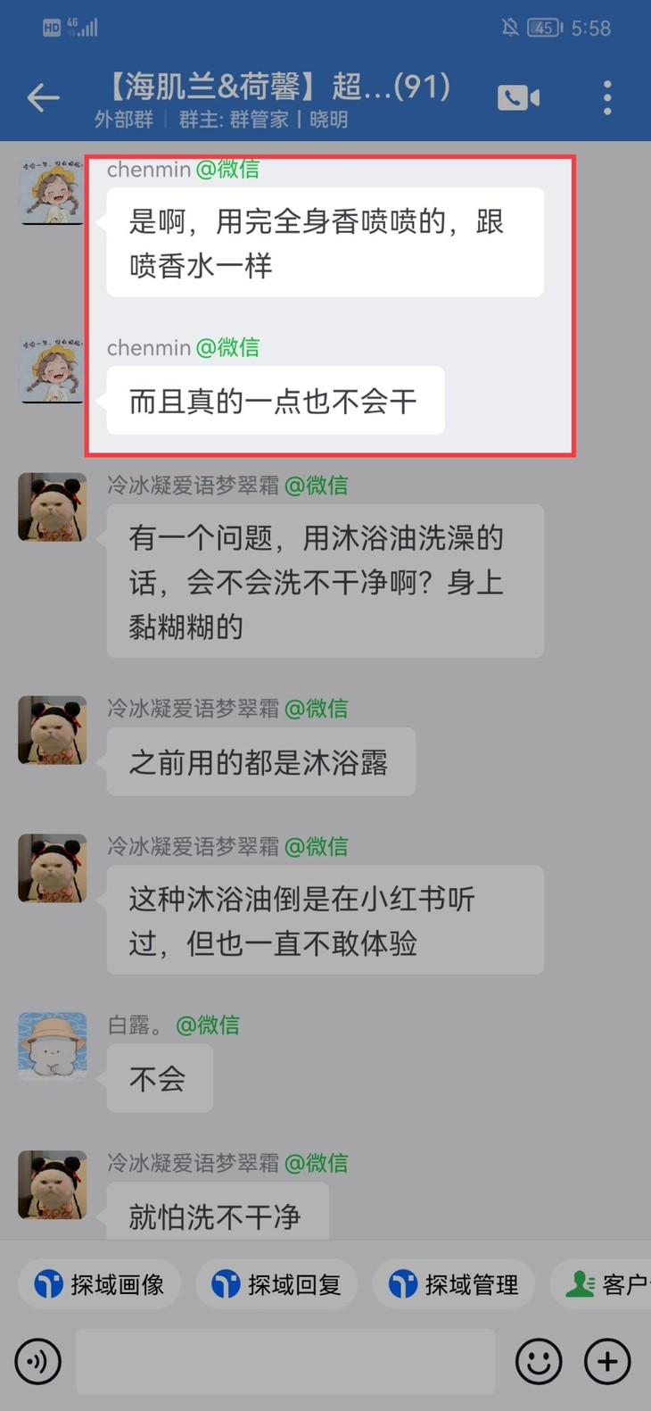Tap the message text input field
This screenshot has height=1411, width=651.
point(285,1361)
